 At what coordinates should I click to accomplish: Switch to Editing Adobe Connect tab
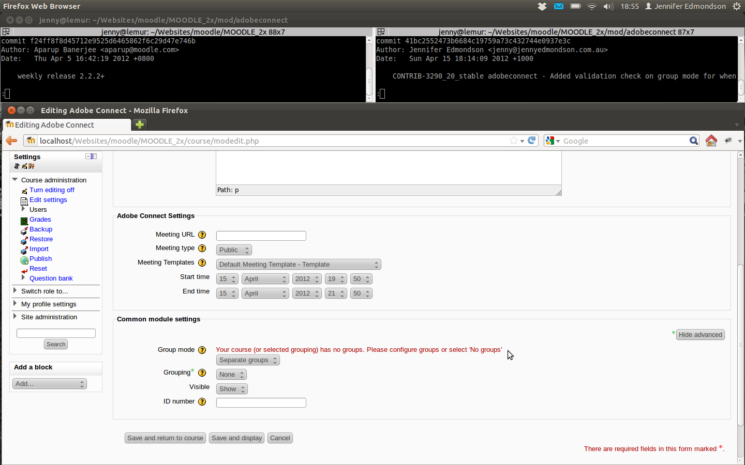tap(67, 125)
